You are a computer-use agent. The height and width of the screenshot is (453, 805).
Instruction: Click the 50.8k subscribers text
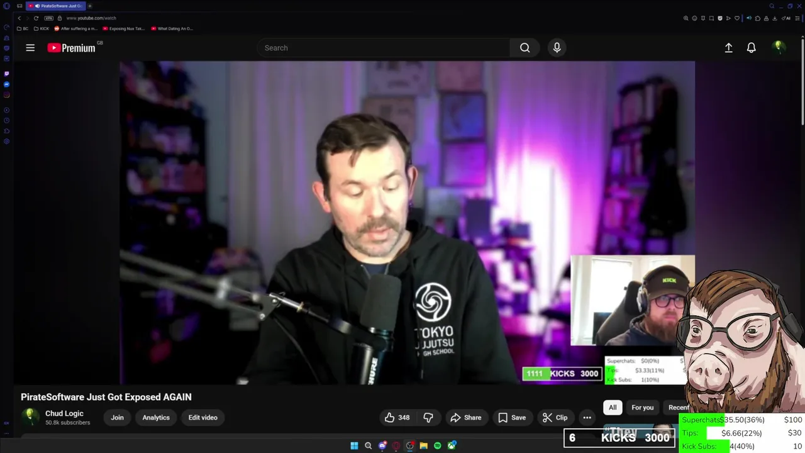click(x=67, y=423)
